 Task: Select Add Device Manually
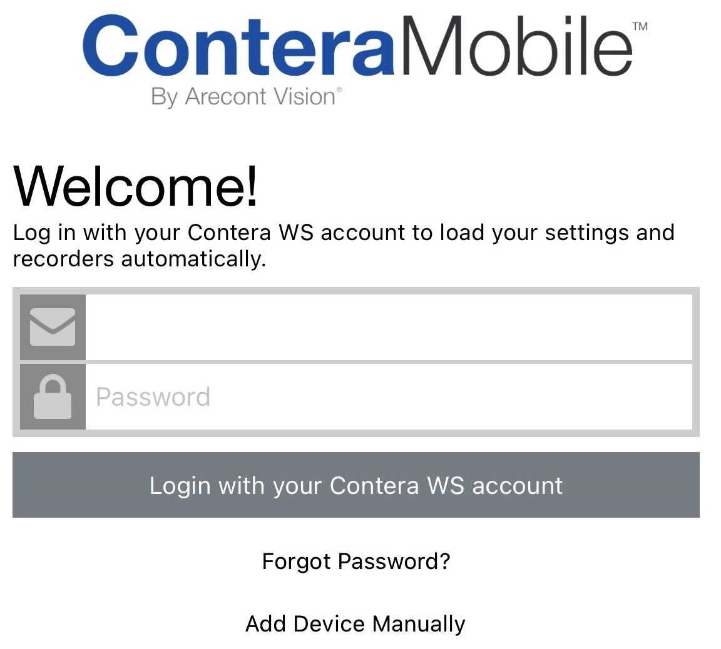click(x=355, y=624)
